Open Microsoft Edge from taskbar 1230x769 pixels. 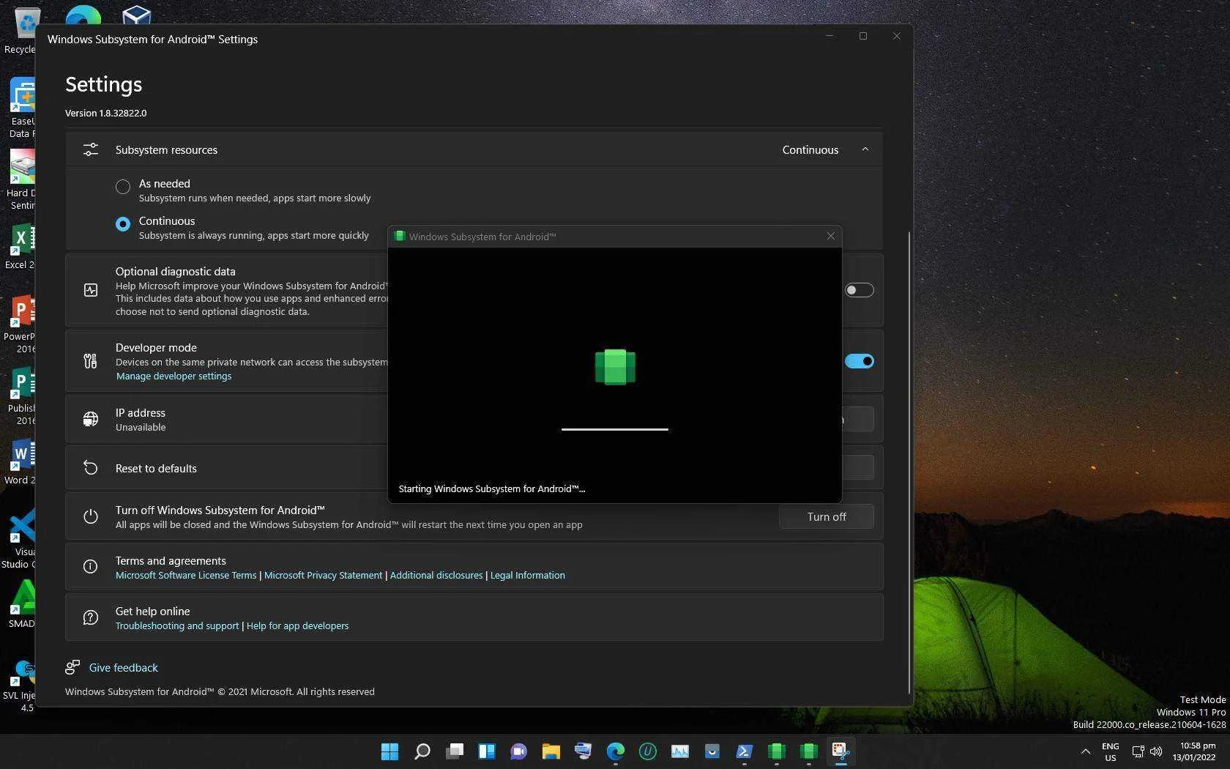[616, 751]
